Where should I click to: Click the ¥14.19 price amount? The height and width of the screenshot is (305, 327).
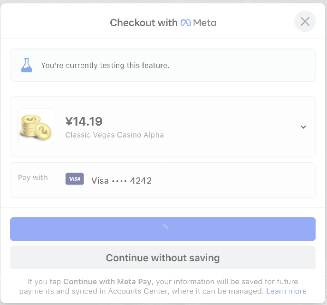(84, 121)
